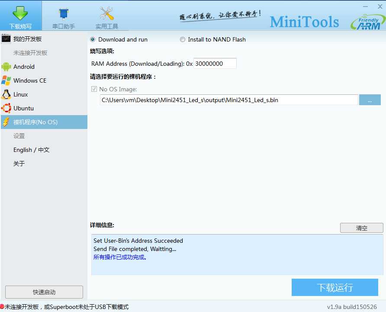Click the 'Set User-Bin's Address Succeeded' log line
Screen dimensions: 386x312
tap(138, 241)
